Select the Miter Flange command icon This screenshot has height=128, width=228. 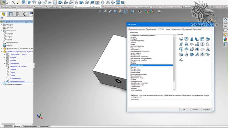pos(202,39)
